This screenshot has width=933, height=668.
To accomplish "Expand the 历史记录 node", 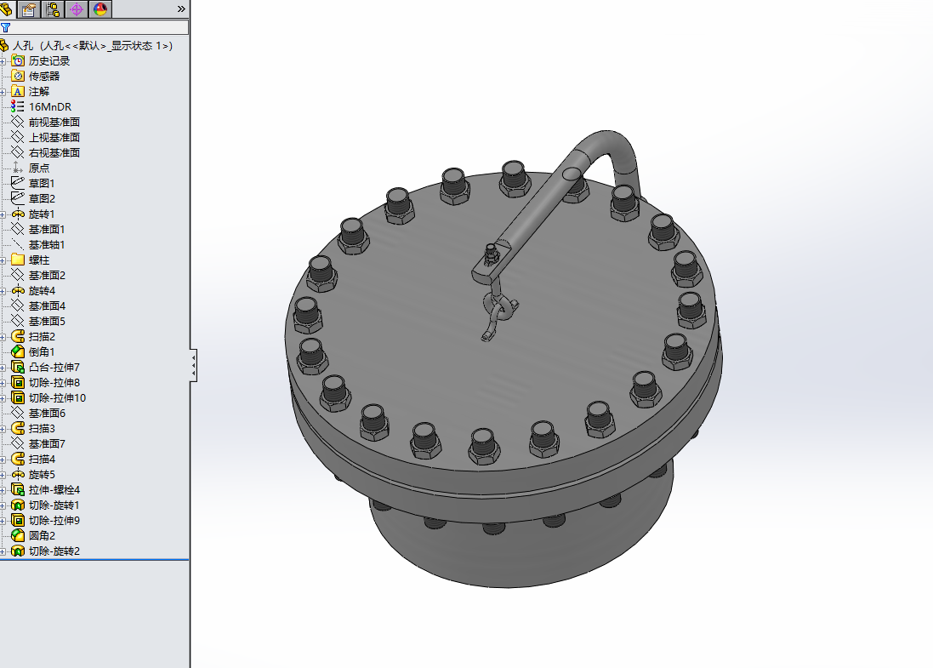I will point(3,61).
